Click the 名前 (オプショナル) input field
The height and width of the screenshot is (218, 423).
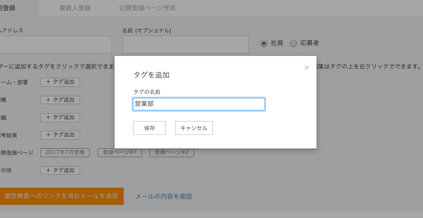tap(185, 44)
